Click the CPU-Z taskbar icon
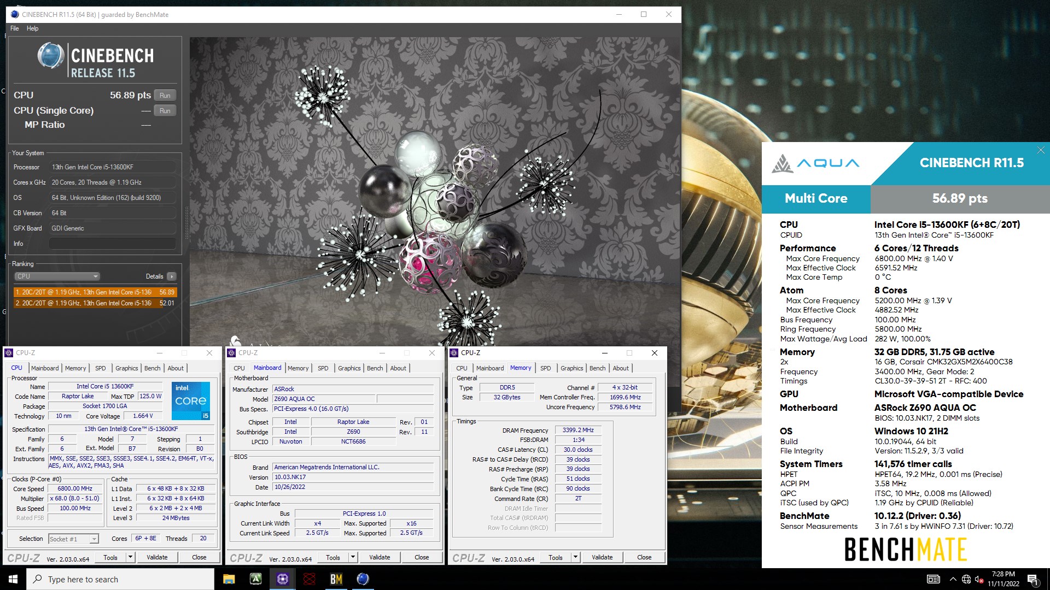Image resolution: width=1050 pixels, height=590 pixels. [x=282, y=579]
